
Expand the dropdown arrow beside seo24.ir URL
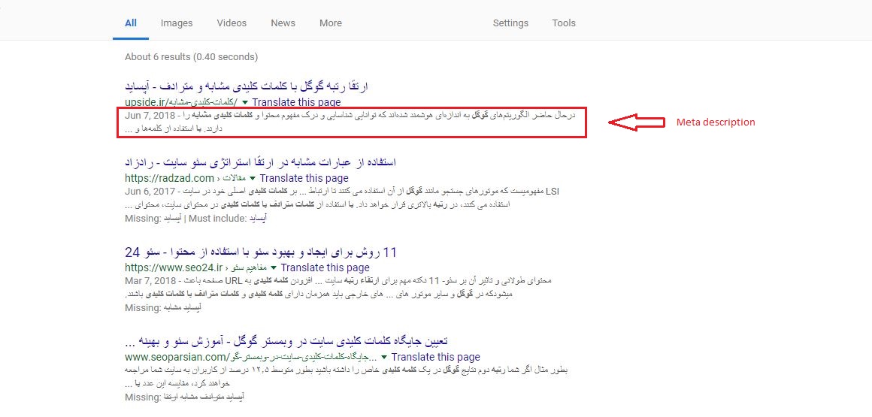[274, 268]
